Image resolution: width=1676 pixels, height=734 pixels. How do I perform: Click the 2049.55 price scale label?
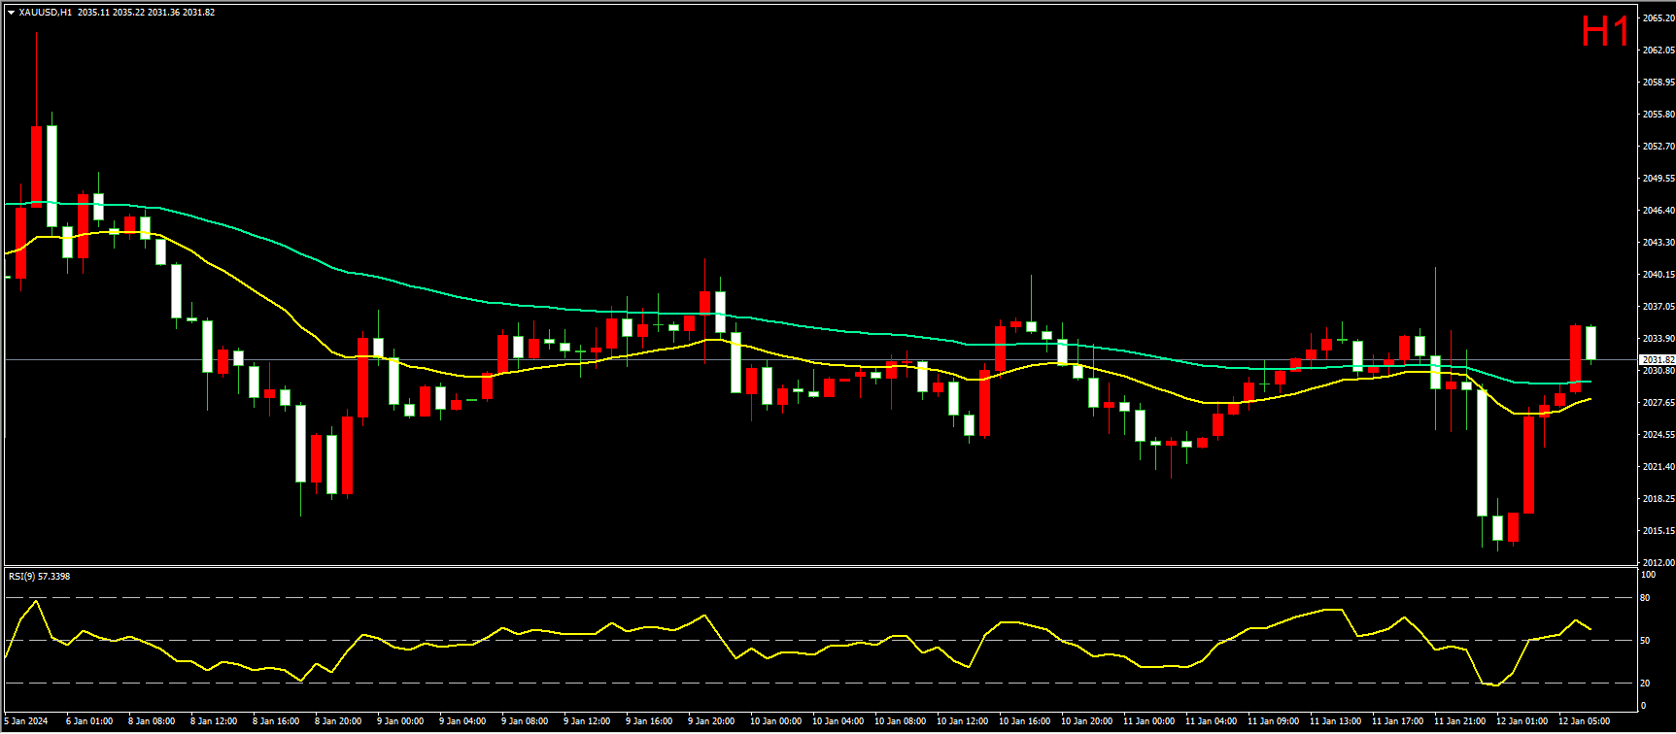click(1659, 179)
